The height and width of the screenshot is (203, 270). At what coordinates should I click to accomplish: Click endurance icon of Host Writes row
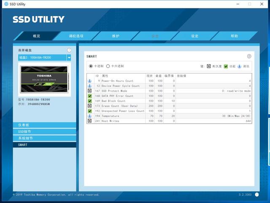[90, 121]
